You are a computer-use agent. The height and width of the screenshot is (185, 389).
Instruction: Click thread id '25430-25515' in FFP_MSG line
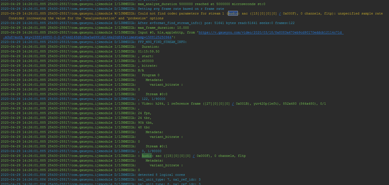[58, 42]
